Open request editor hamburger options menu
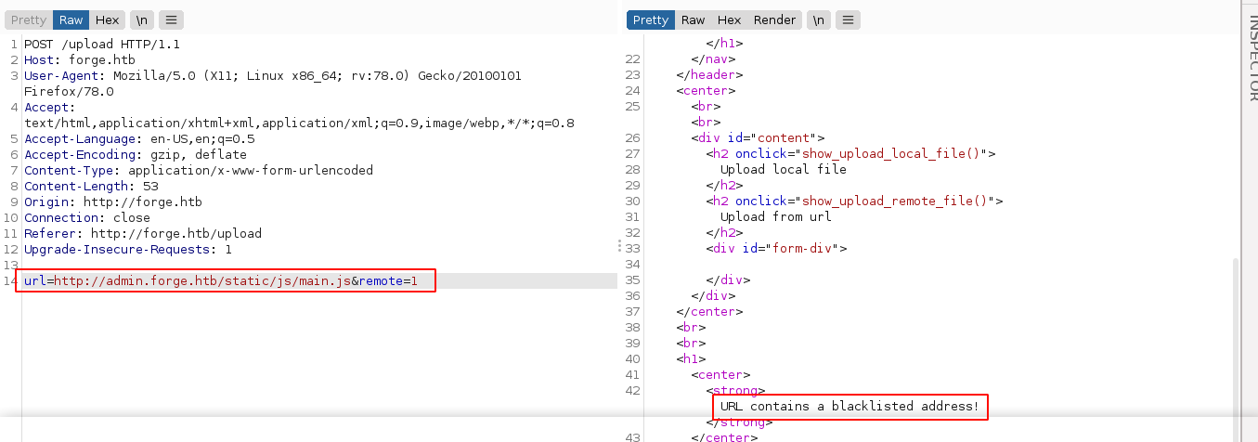 coord(171,19)
